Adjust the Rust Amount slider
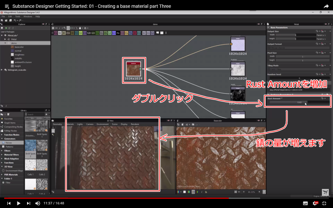Viewport: 333px width, 208px height. [299, 102]
